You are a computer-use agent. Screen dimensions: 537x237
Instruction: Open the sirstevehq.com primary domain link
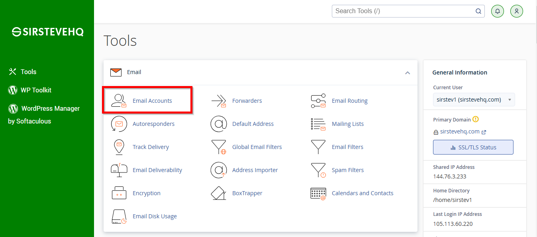pyautogui.click(x=460, y=131)
